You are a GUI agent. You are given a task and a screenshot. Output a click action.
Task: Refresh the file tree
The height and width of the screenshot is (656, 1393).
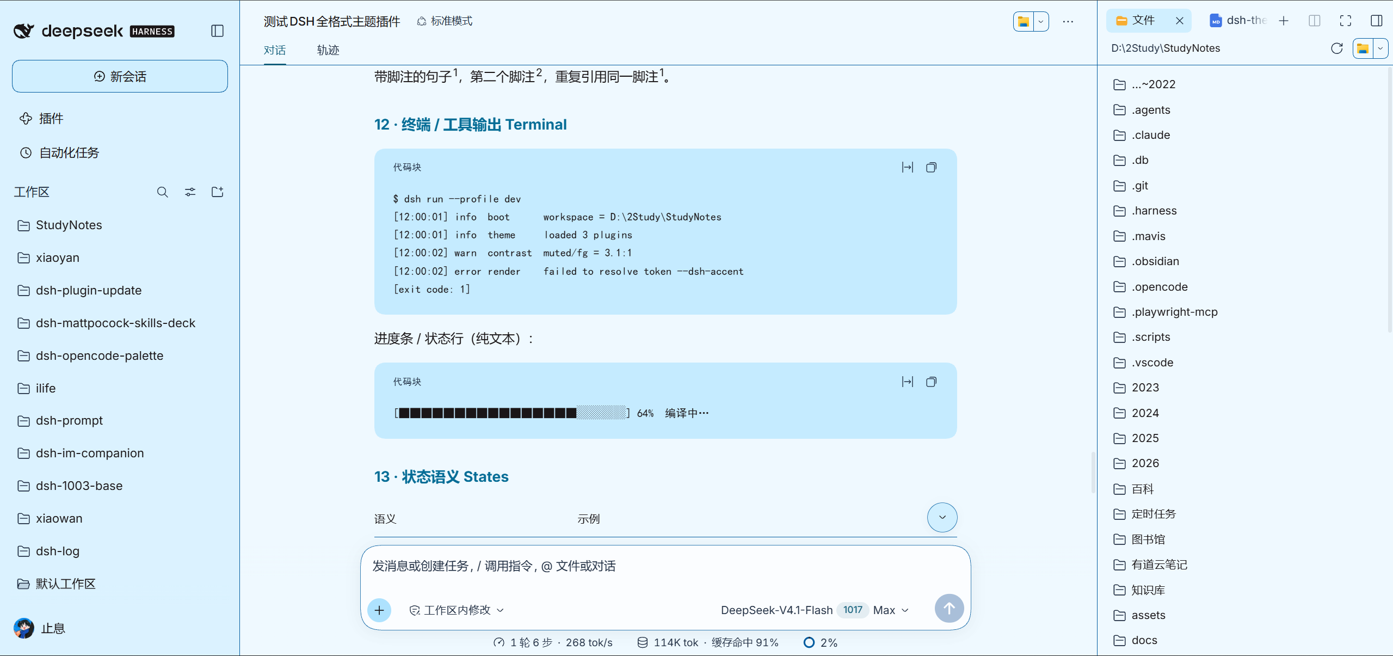pos(1337,48)
